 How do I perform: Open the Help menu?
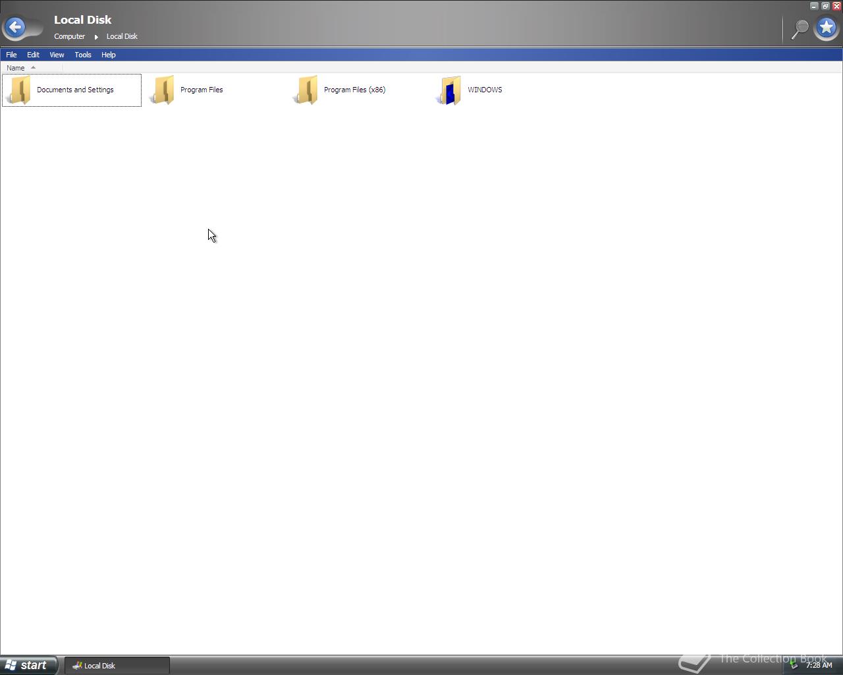(x=109, y=55)
